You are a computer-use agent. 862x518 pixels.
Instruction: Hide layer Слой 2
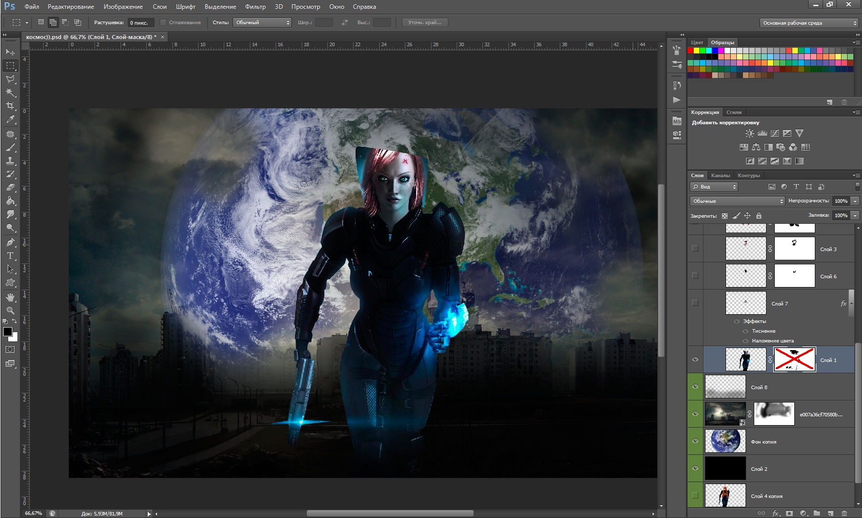[x=695, y=468]
